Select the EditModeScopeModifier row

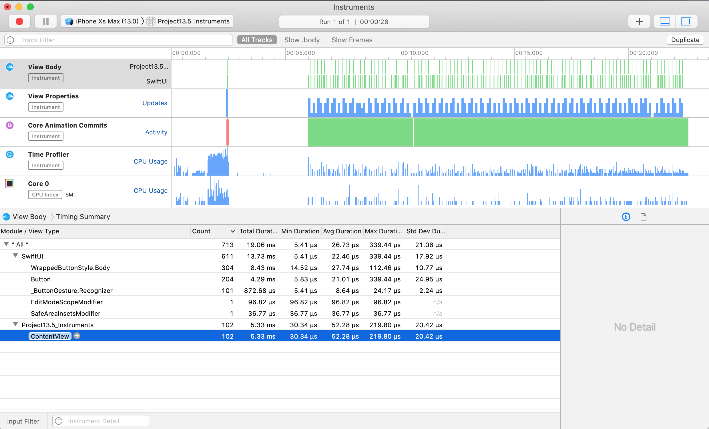[280, 302]
